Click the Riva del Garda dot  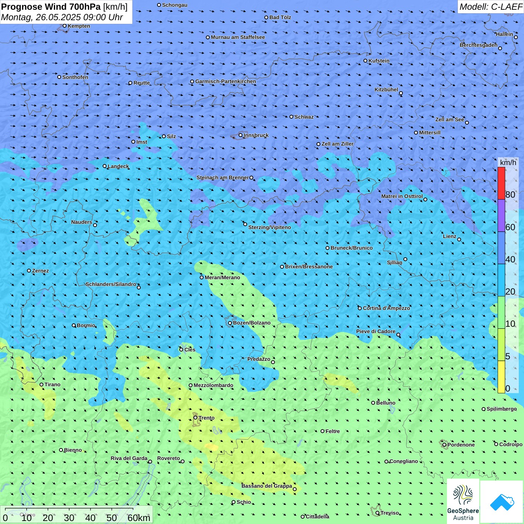click(x=150, y=461)
